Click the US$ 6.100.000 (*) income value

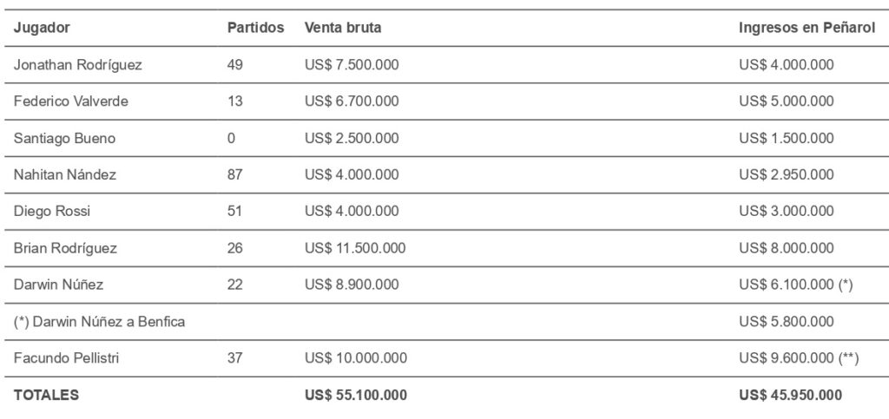(795, 285)
